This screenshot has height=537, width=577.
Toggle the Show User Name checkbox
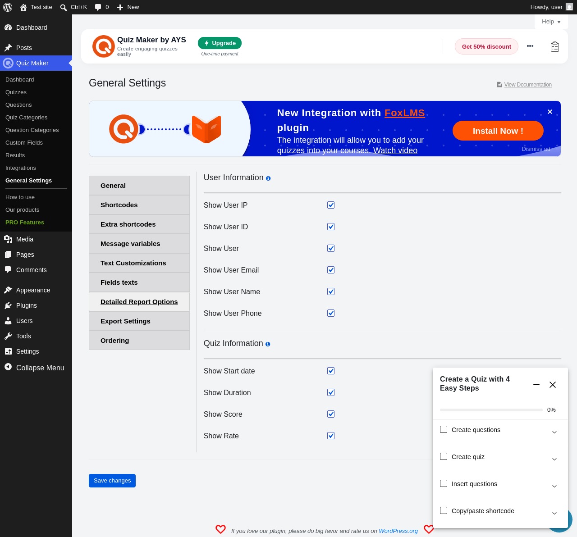(331, 291)
